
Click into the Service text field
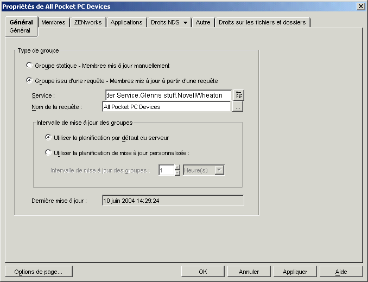[x=168, y=95]
